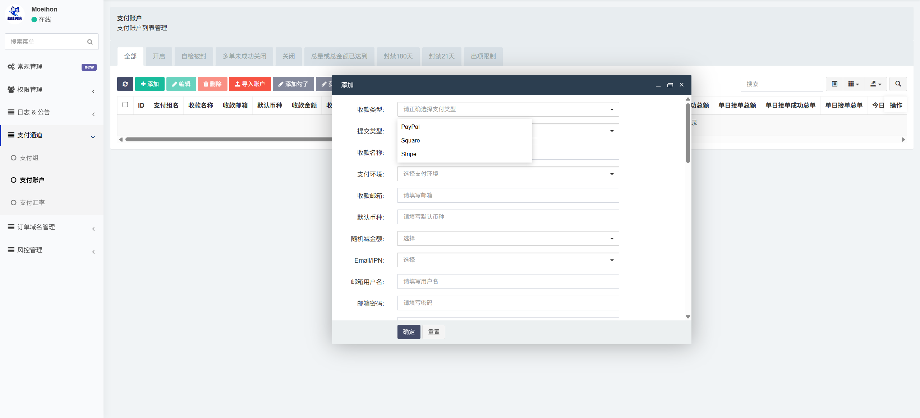Click the 确定 confirm button
920x418 pixels.
click(409, 332)
